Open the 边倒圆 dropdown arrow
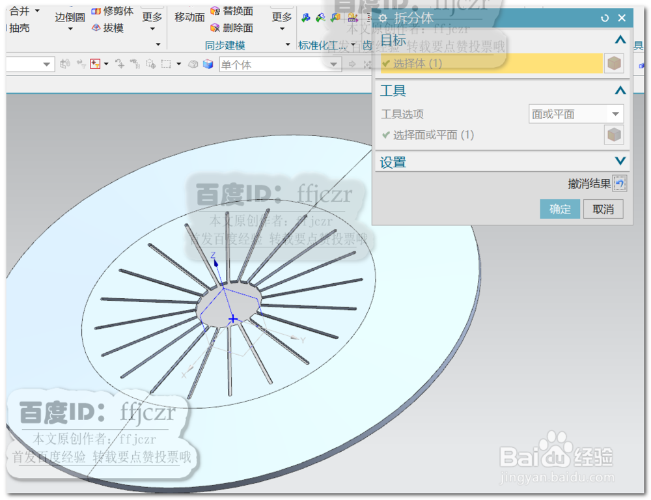Screen dimensions: 651x500 click(x=70, y=29)
